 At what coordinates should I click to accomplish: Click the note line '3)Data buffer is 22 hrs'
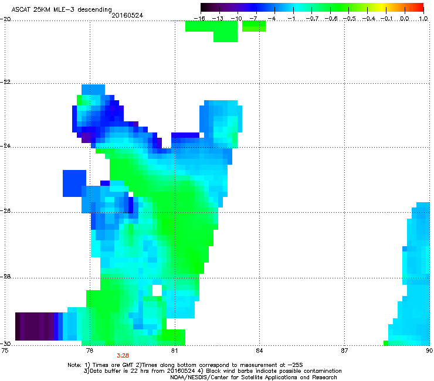pyautogui.click(x=212, y=371)
